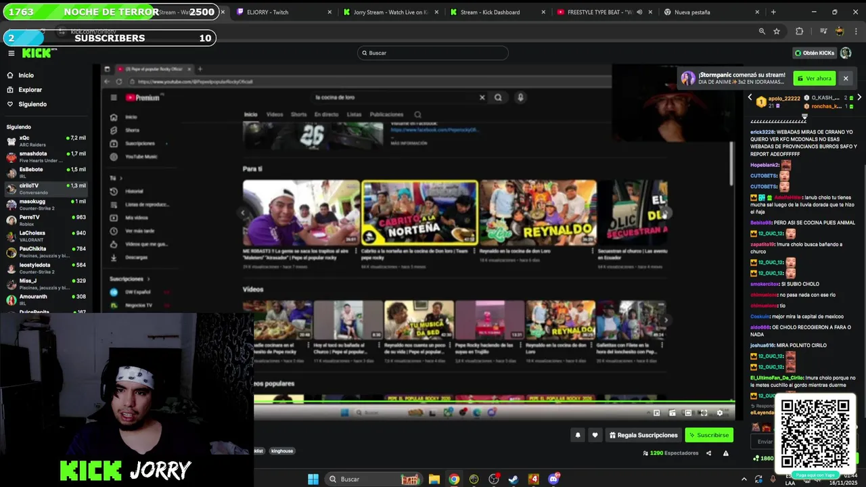Switch to ELJORRY - Twitch browser tab

(x=284, y=12)
